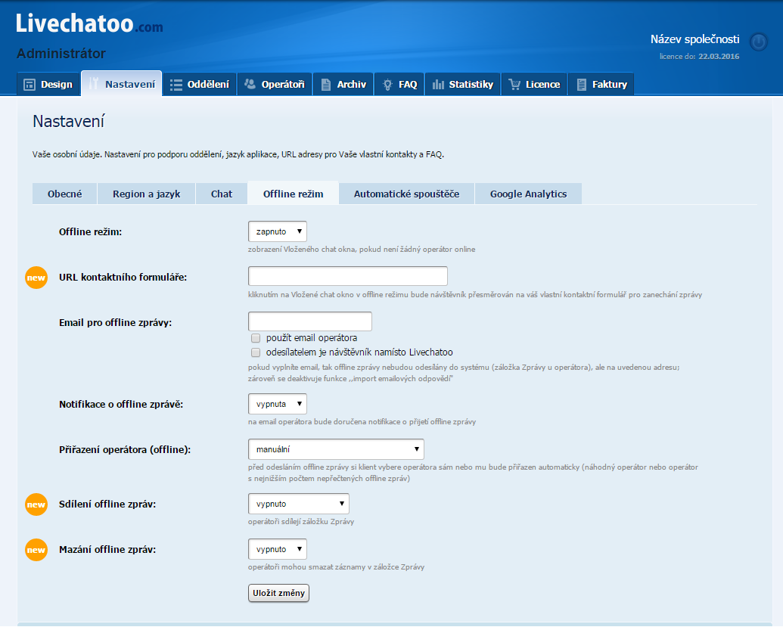Open the Google Analytics tab
Viewport: 783px width, 627px height.
pyautogui.click(x=528, y=194)
